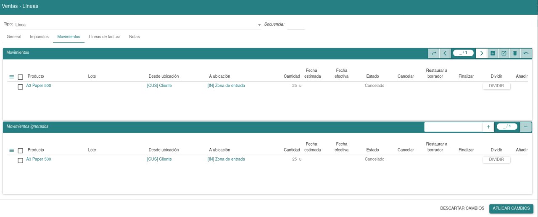Click Lote column header in Movimientos
Image resolution: width=538 pixels, height=217 pixels.
[x=92, y=76]
